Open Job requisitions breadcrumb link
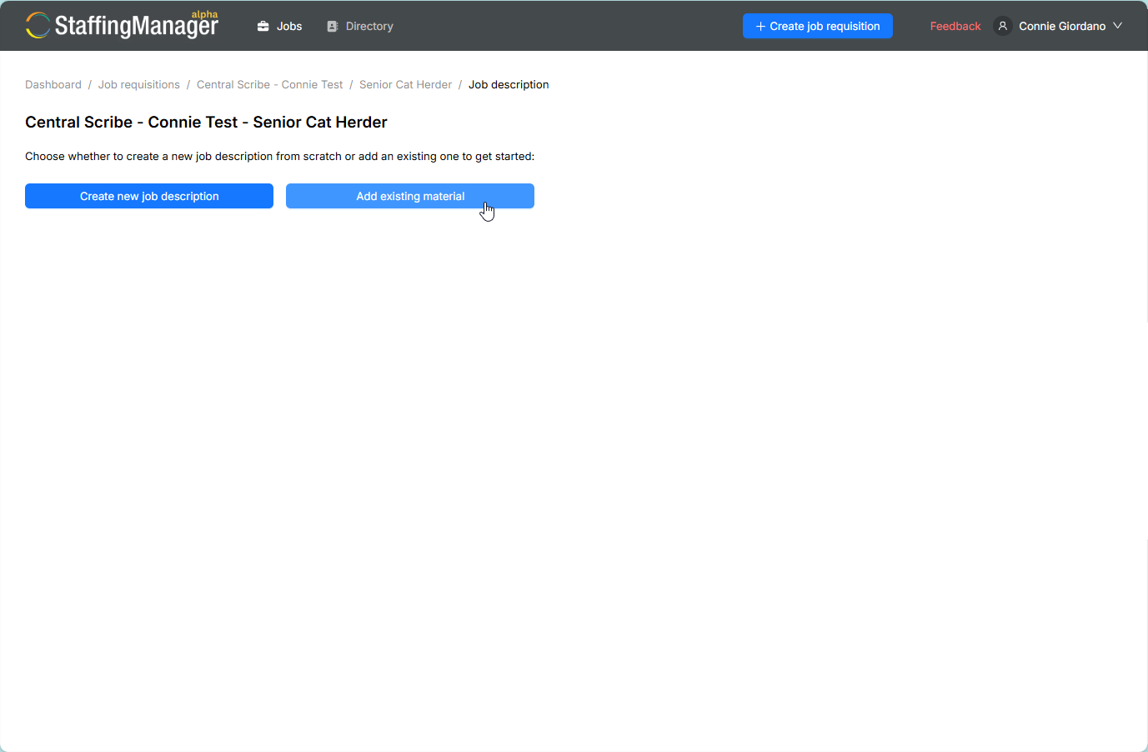 click(x=139, y=84)
